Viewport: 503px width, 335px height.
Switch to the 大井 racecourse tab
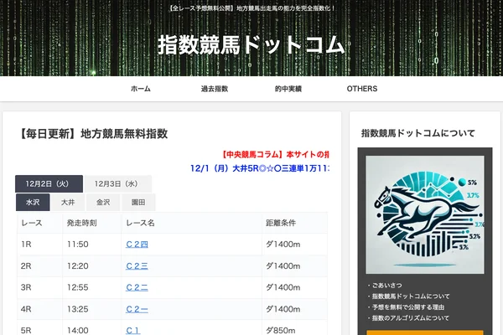(68, 203)
